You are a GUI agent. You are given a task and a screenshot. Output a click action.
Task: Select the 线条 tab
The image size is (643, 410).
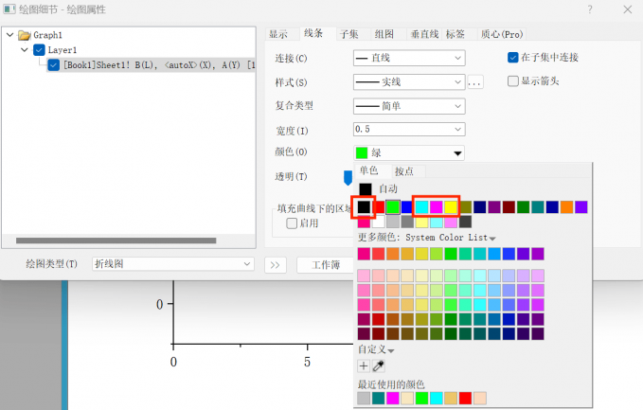tap(313, 33)
